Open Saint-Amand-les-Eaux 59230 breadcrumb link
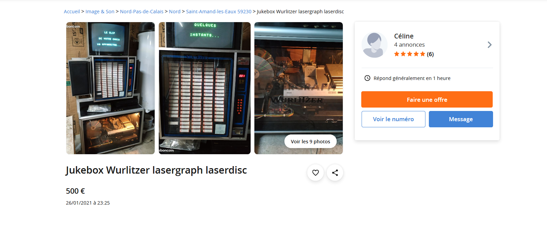The width and height of the screenshot is (547, 225). pyautogui.click(x=219, y=12)
